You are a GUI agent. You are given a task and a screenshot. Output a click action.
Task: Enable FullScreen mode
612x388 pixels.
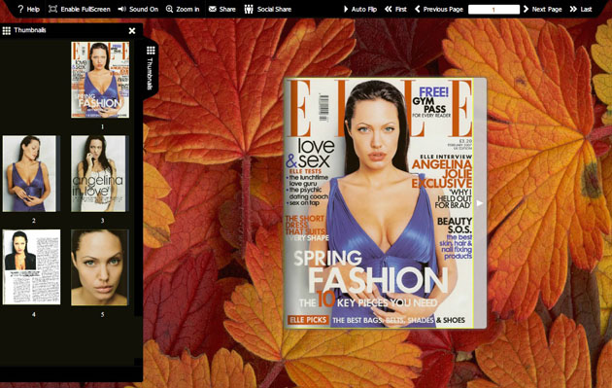click(80, 9)
